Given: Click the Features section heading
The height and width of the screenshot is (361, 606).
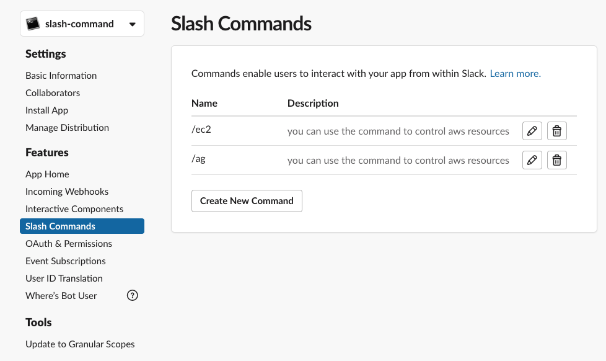Looking at the screenshot, I should pyautogui.click(x=46, y=153).
